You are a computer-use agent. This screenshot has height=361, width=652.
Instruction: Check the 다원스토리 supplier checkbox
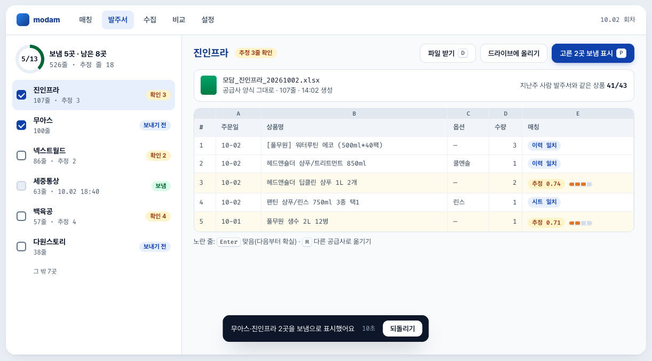[x=21, y=247]
